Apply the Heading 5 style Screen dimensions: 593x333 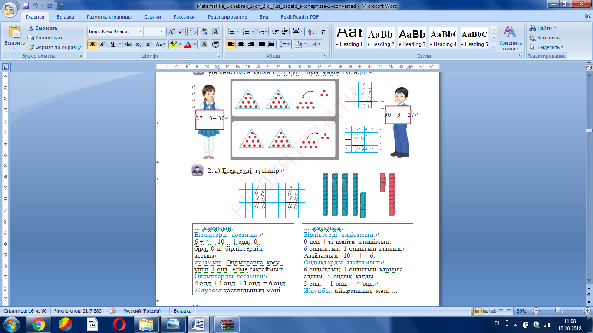pyautogui.click(x=474, y=38)
